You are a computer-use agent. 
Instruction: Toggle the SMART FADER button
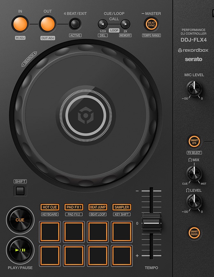pos(194,233)
